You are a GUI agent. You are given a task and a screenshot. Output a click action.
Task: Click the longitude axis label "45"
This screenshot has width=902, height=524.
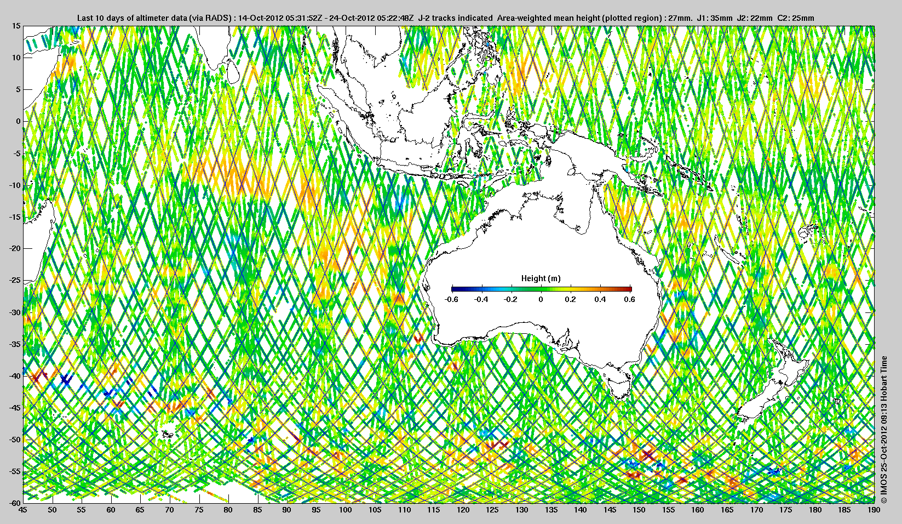pos(23,510)
